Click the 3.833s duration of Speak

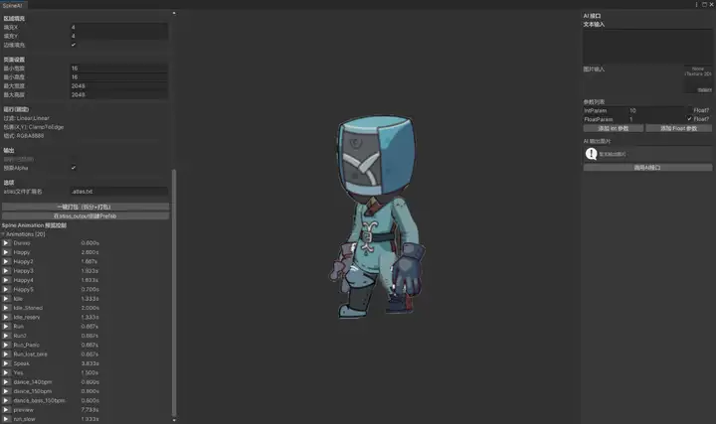point(89,363)
